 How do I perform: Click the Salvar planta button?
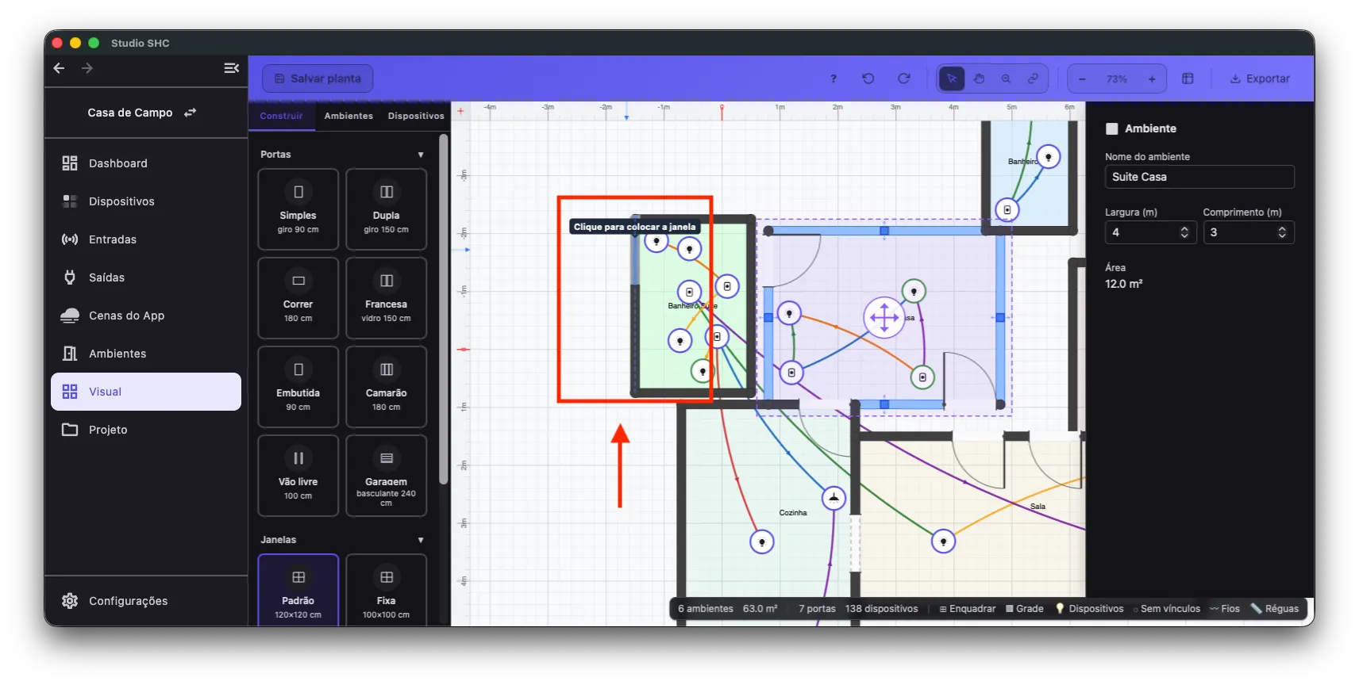coord(318,78)
